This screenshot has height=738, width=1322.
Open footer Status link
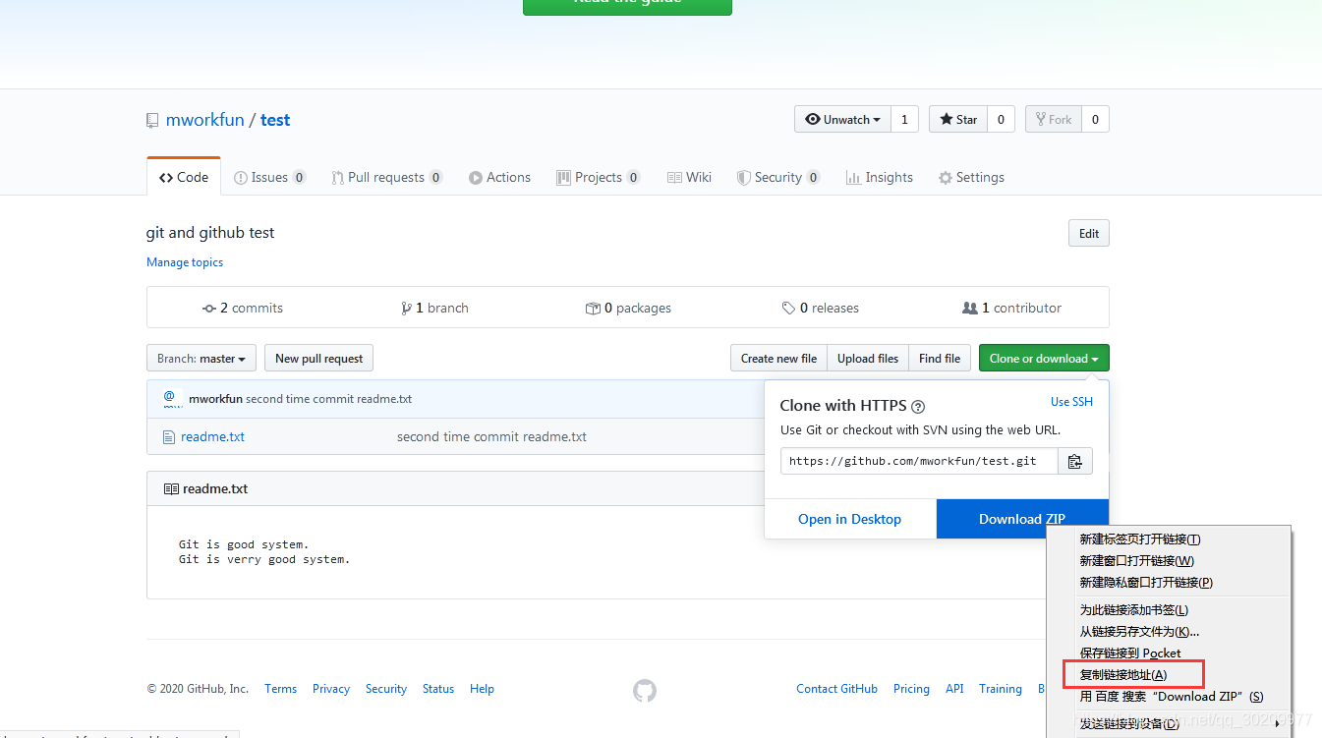pos(438,689)
